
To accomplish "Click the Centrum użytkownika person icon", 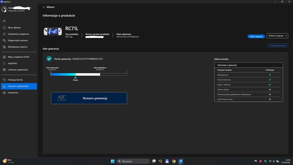I will tap(4, 86).
